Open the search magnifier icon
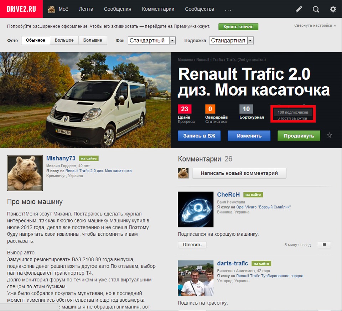Image resolution: width=342 pixels, height=311 pixels. (316, 9)
